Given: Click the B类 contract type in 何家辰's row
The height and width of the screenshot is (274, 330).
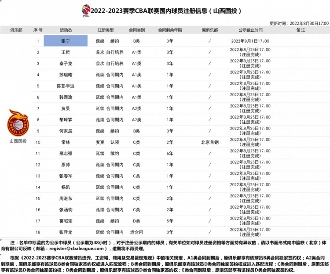Looking at the screenshot, I should click(136, 131).
